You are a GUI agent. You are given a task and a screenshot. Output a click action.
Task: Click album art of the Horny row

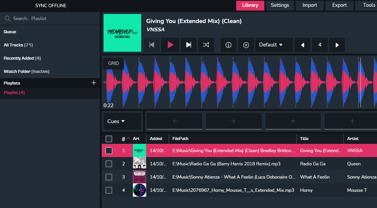[139, 190]
